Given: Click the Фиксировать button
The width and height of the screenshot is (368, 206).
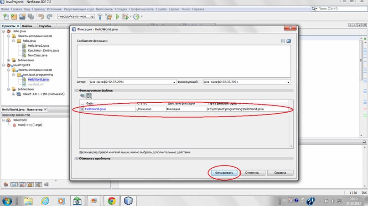Looking at the screenshot, I should [224, 173].
